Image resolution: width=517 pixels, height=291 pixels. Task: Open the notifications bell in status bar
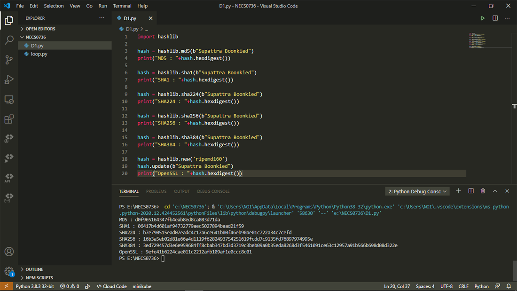(509, 286)
